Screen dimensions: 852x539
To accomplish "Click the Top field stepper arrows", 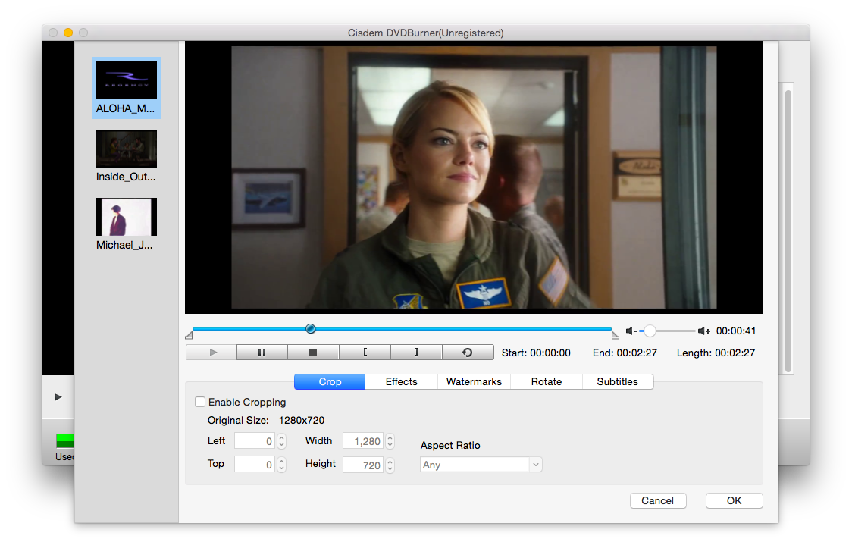I will tap(281, 465).
